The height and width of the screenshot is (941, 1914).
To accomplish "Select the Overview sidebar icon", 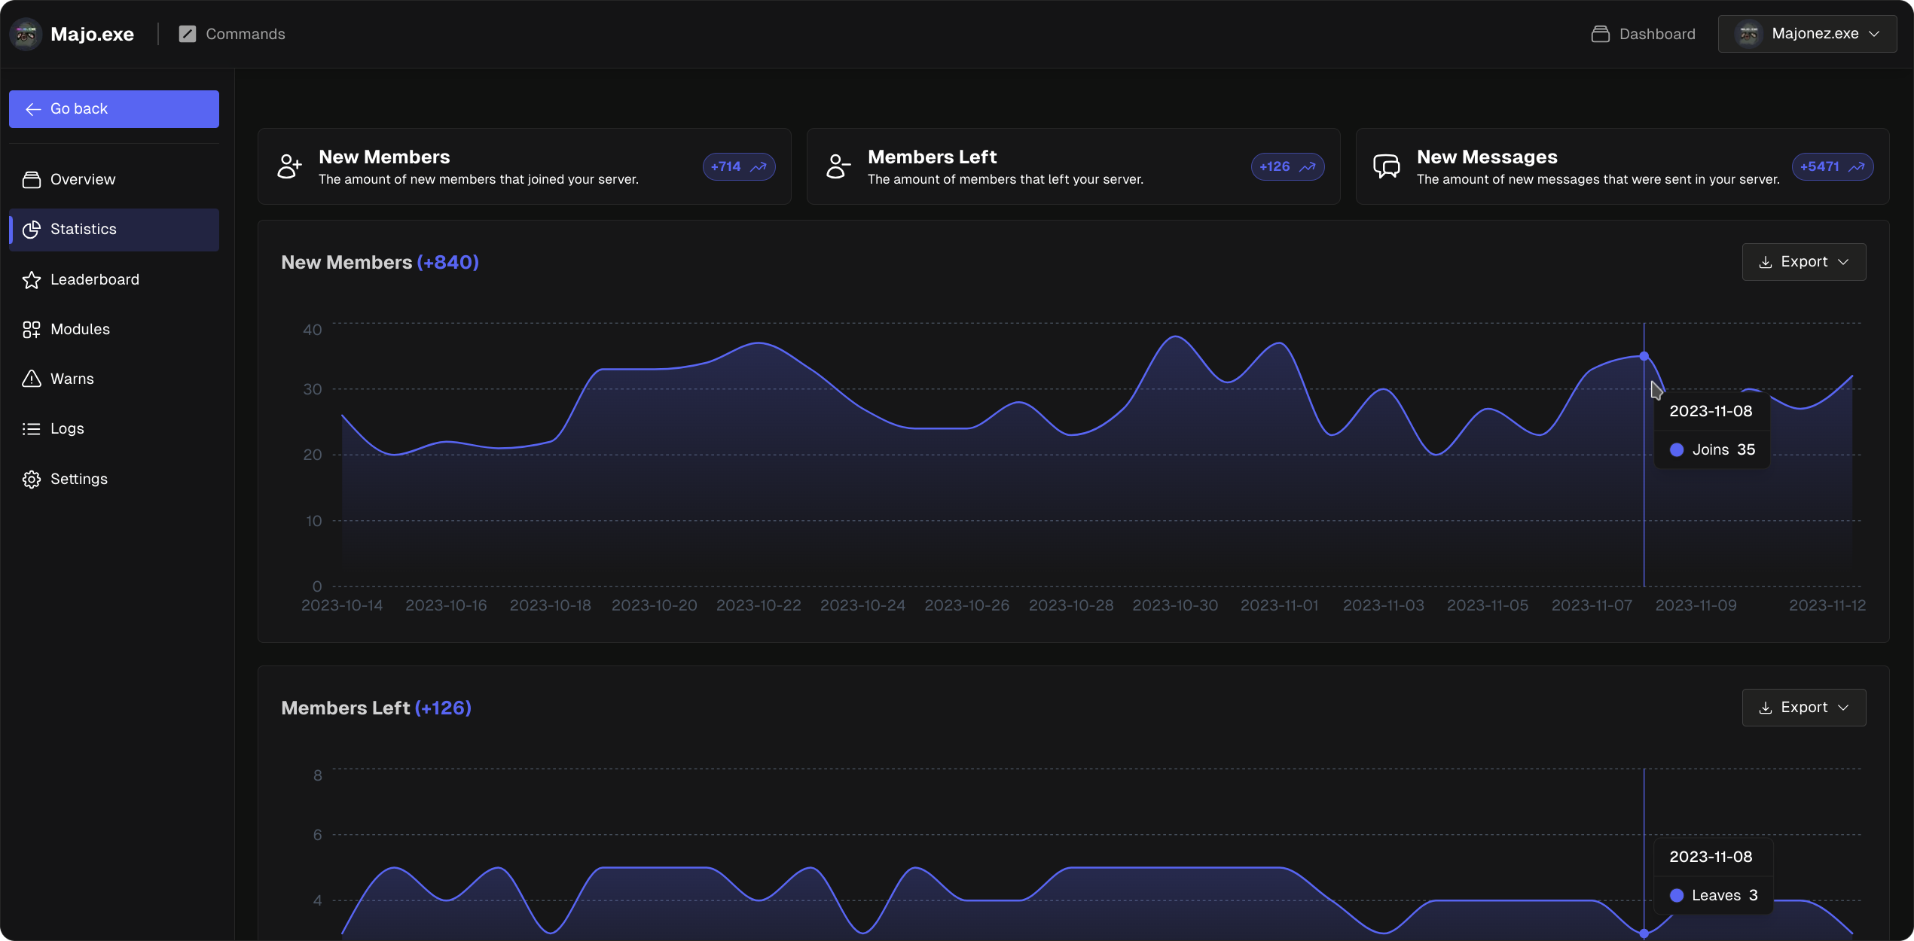I will [31, 179].
